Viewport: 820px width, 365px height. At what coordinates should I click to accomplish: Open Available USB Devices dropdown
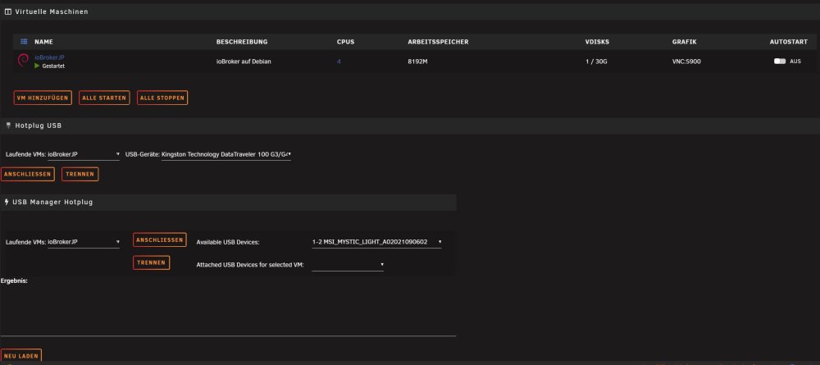point(376,242)
